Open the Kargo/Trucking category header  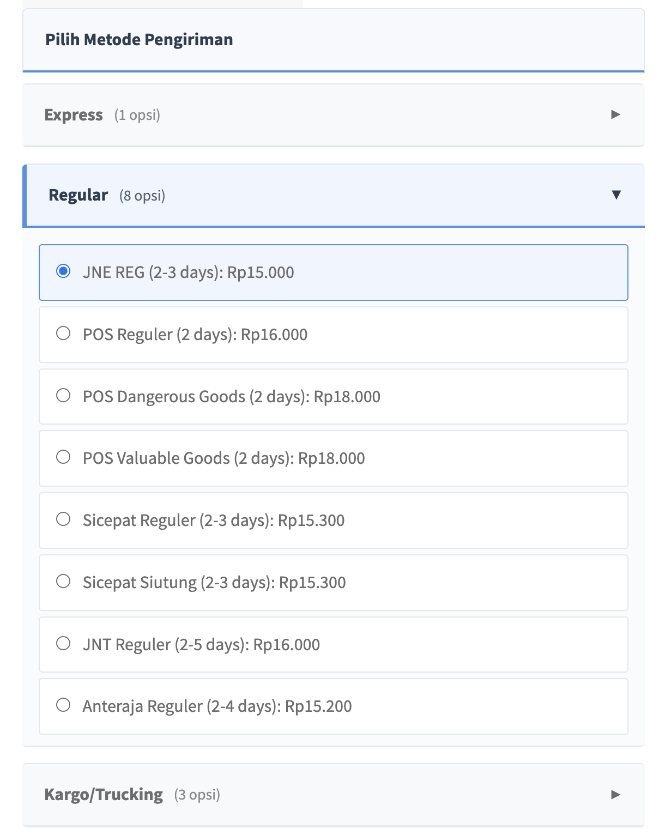click(x=104, y=795)
